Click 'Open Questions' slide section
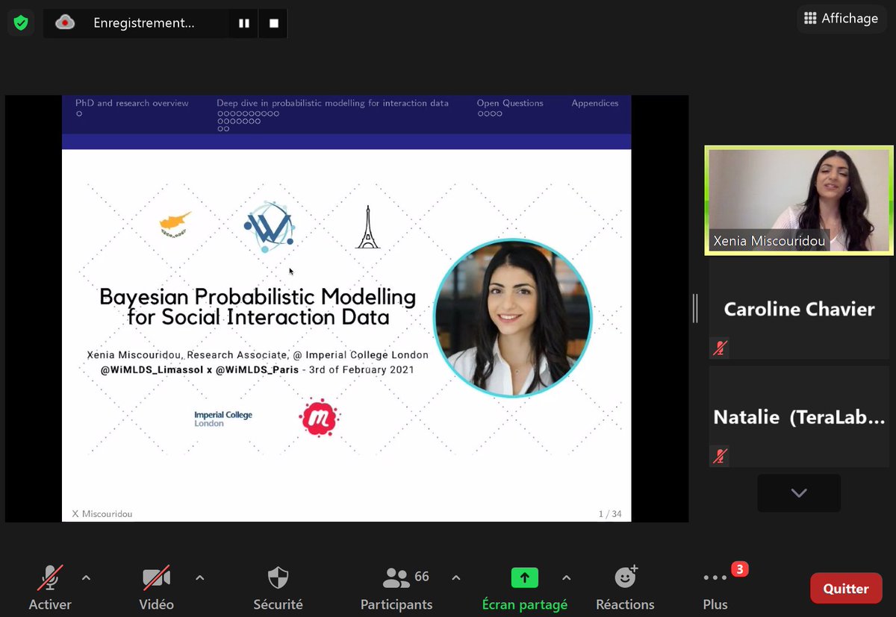 [x=510, y=103]
